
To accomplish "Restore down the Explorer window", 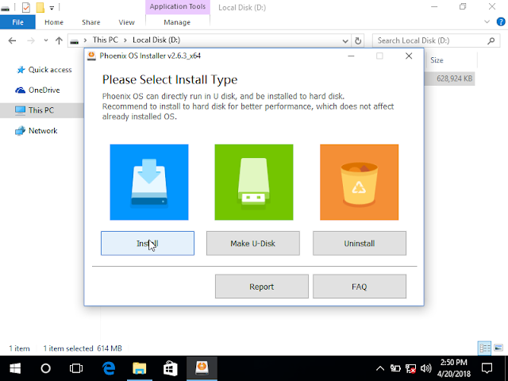I will tap(463, 7).
